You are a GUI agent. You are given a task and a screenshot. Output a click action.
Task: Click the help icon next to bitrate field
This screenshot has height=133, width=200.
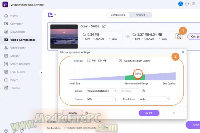[x=143, y=91]
